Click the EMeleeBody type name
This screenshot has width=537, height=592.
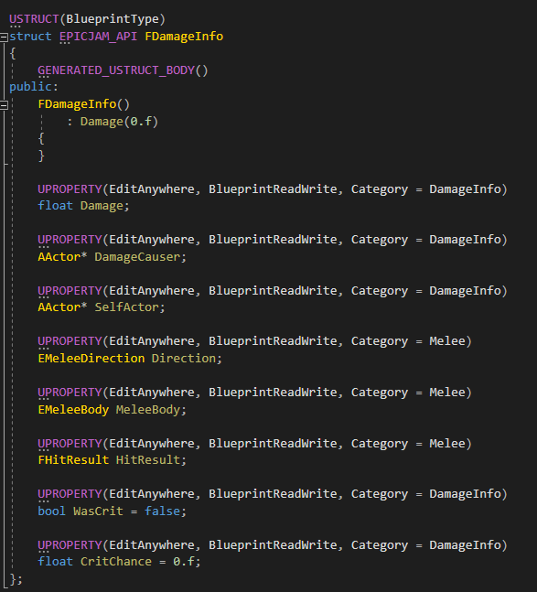tap(73, 410)
